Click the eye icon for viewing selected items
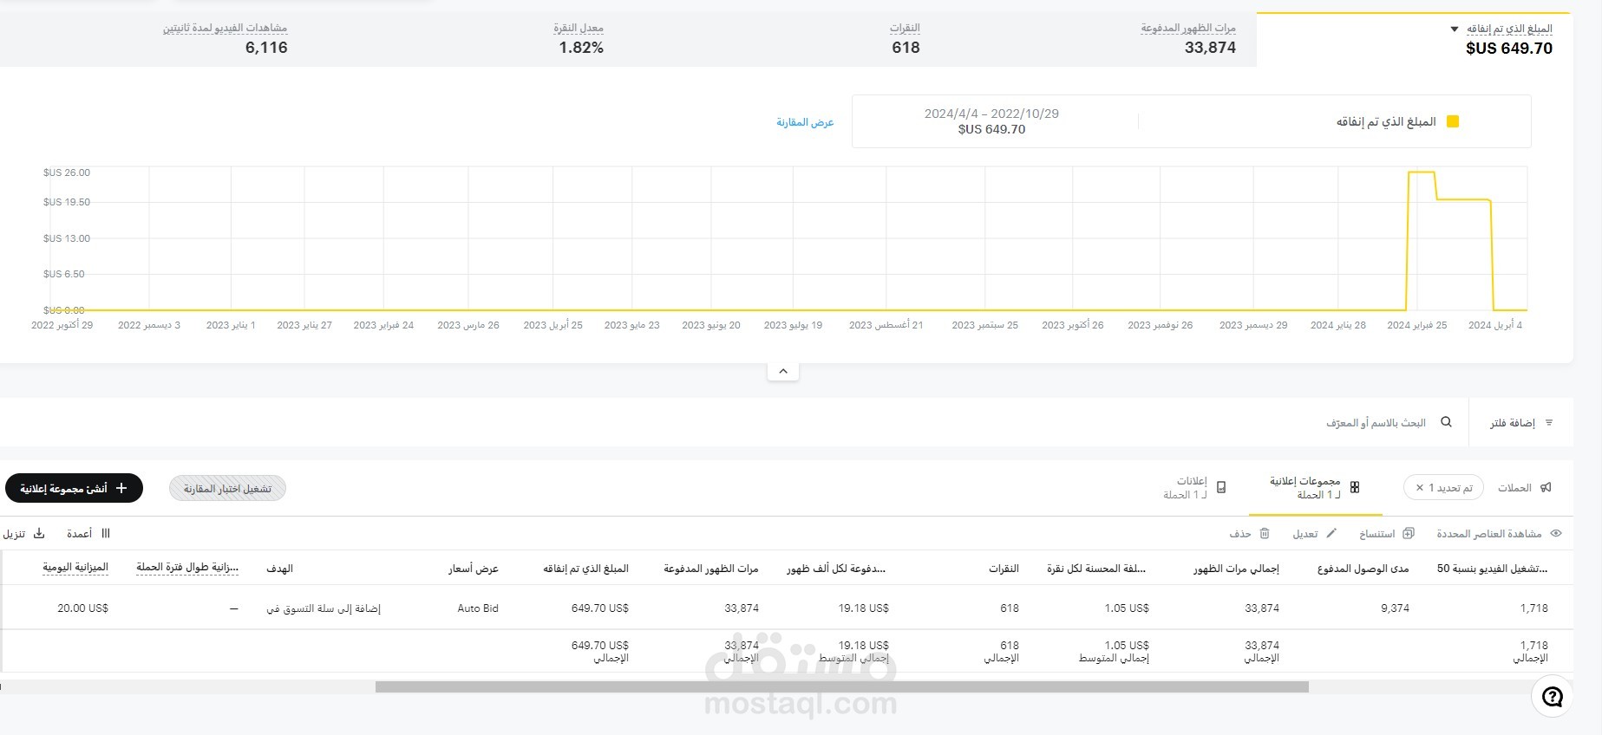The width and height of the screenshot is (1602, 735). [1556, 534]
